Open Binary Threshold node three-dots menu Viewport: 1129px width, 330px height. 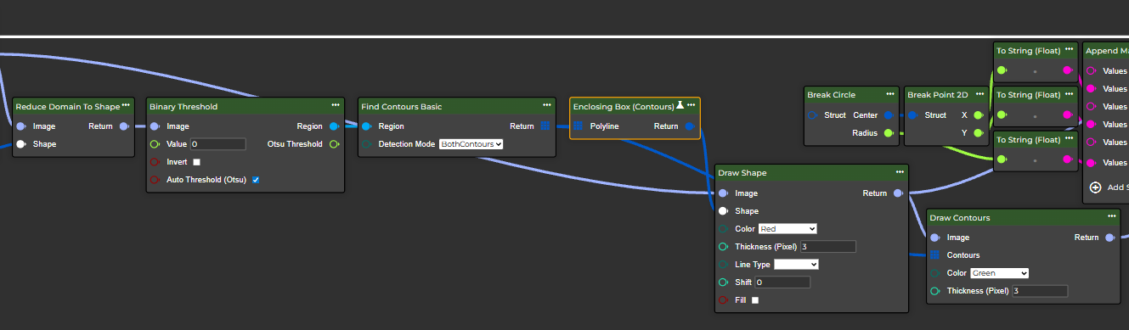click(336, 105)
